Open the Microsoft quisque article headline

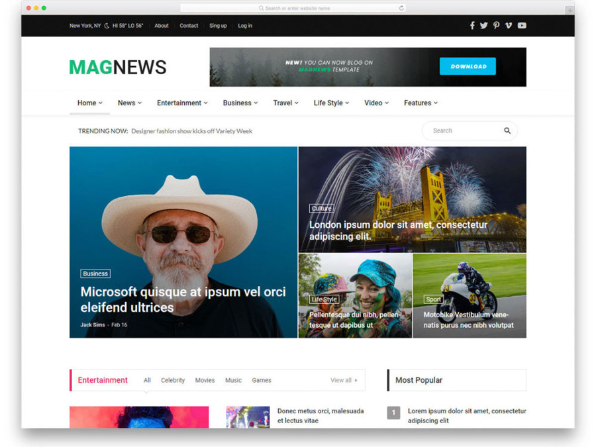coord(183,299)
